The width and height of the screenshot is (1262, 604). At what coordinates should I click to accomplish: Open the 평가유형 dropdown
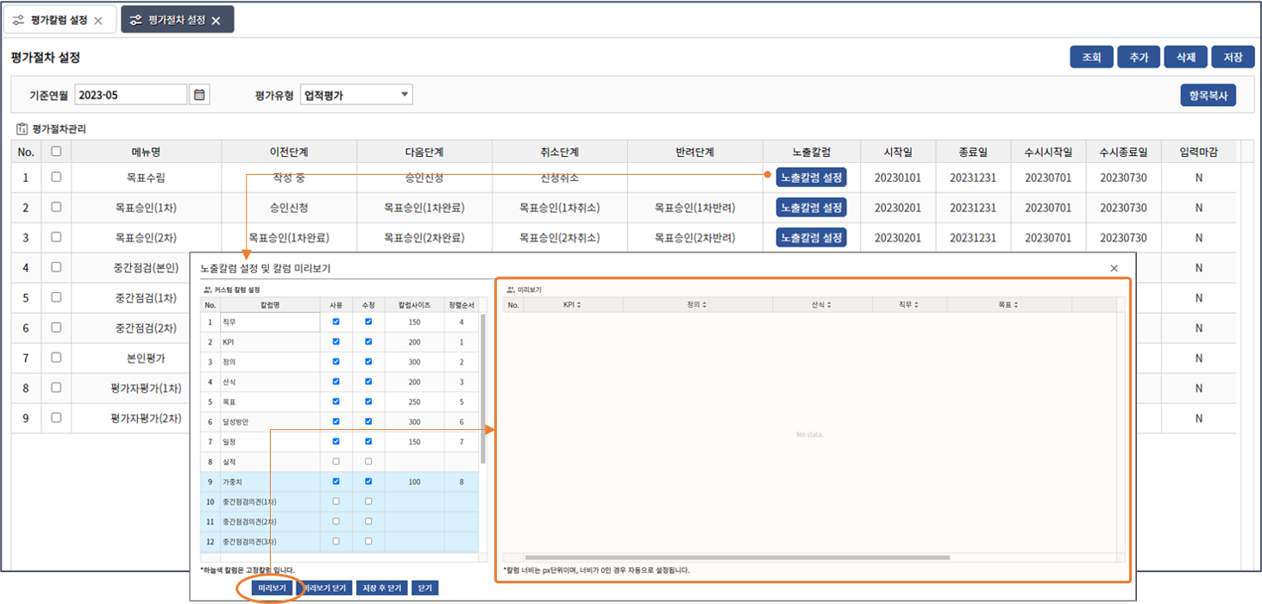(356, 95)
